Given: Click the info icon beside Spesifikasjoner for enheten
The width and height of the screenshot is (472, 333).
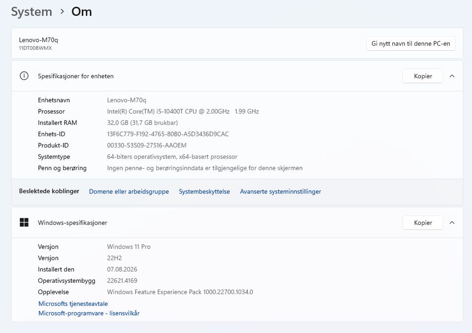Looking at the screenshot, I should pos(24,76).
